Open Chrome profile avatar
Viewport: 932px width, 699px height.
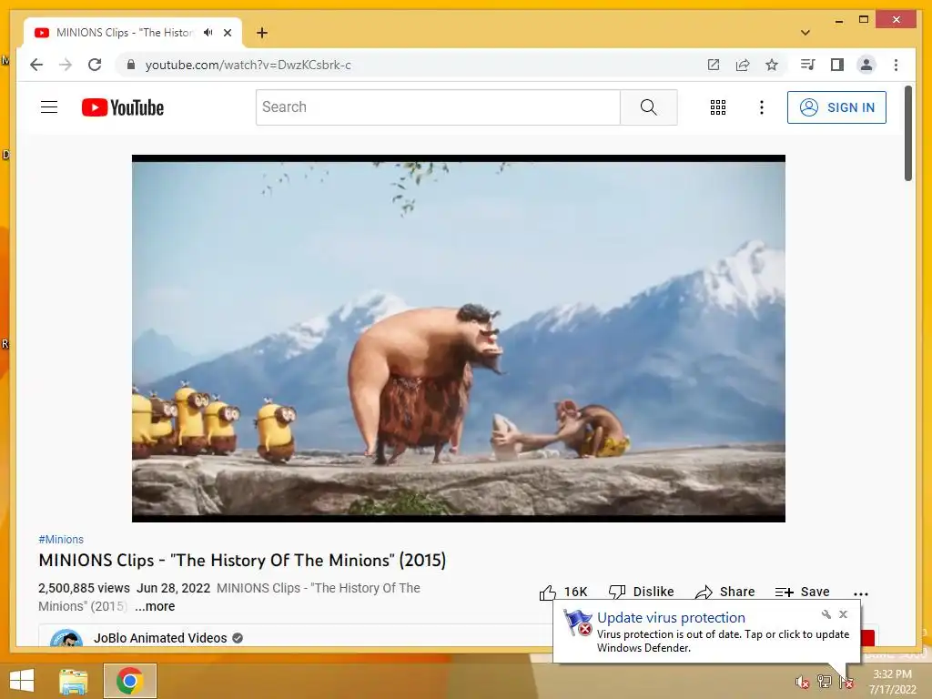(866, 65)
